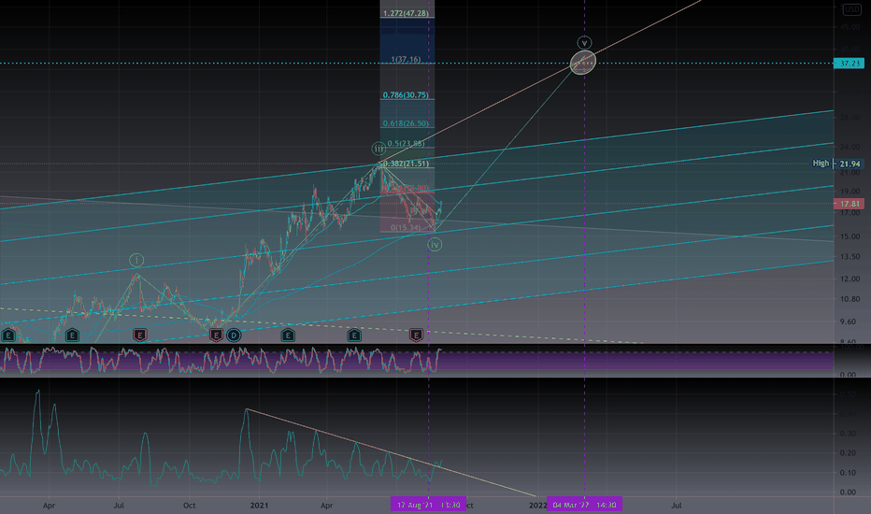Select the 0.382(21.51) Fibonacci level
Screen dimensions: 871x514
[x=406, y=164]
